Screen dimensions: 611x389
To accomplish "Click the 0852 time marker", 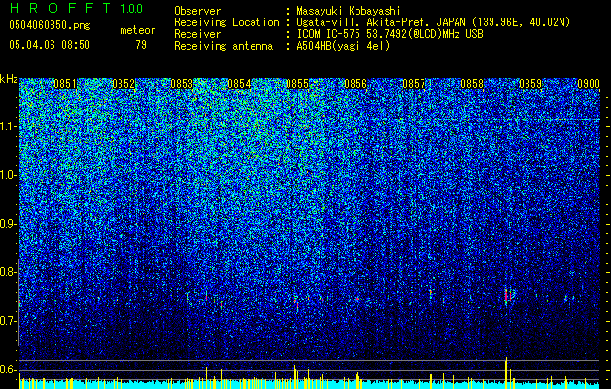I will (x=123, y=84).
